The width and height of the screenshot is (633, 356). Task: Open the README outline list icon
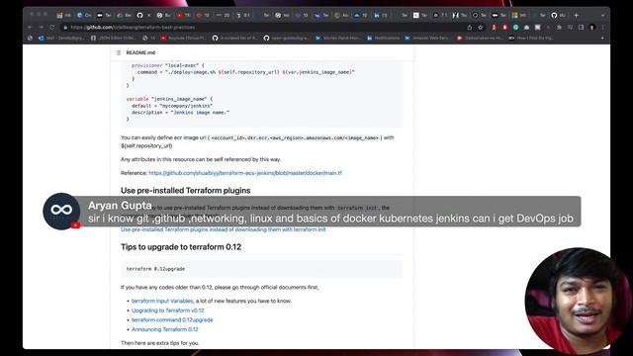tap(119, 52)
